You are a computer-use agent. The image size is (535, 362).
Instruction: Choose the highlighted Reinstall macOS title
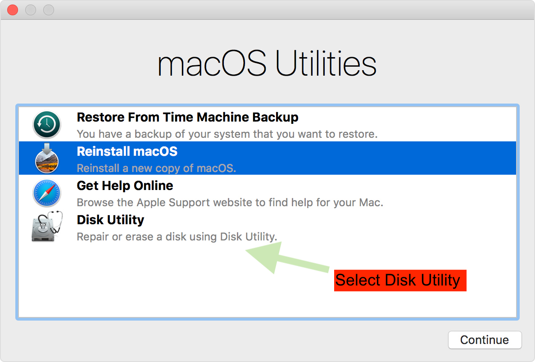127,152
